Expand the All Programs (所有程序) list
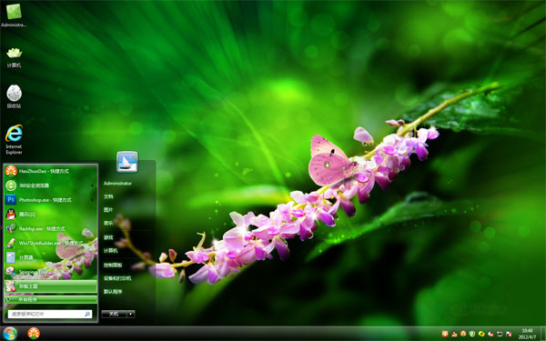 tap(51, 299)
